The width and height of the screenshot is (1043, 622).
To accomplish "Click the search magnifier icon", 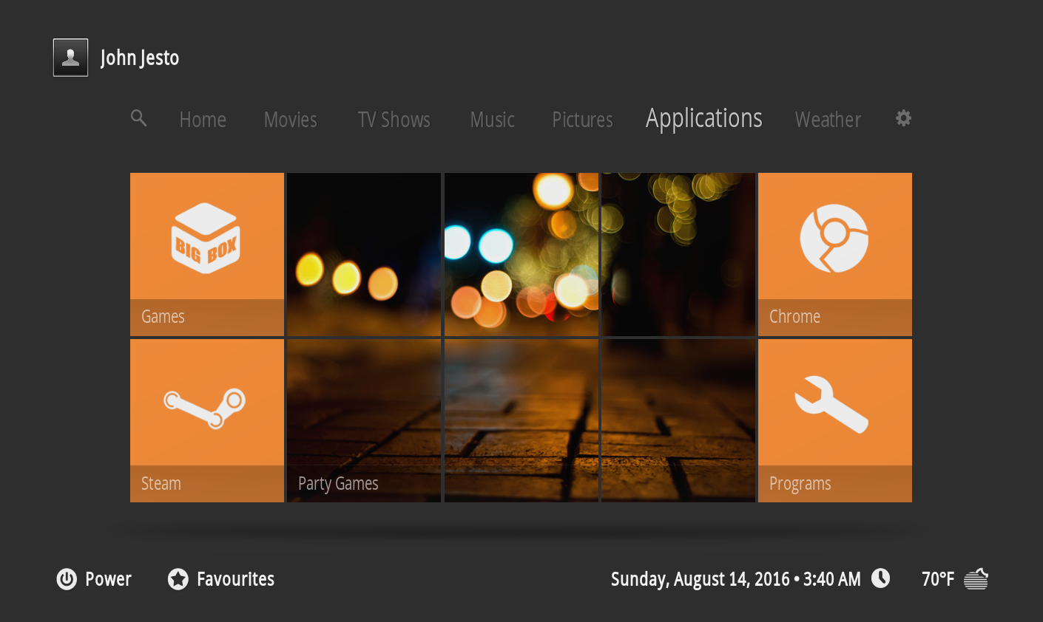I will tap(138, 118).
